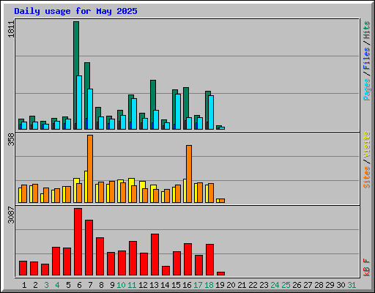Click green weekend day 25 label
This screenshot has height=293, width=375.
click(286, 285)
